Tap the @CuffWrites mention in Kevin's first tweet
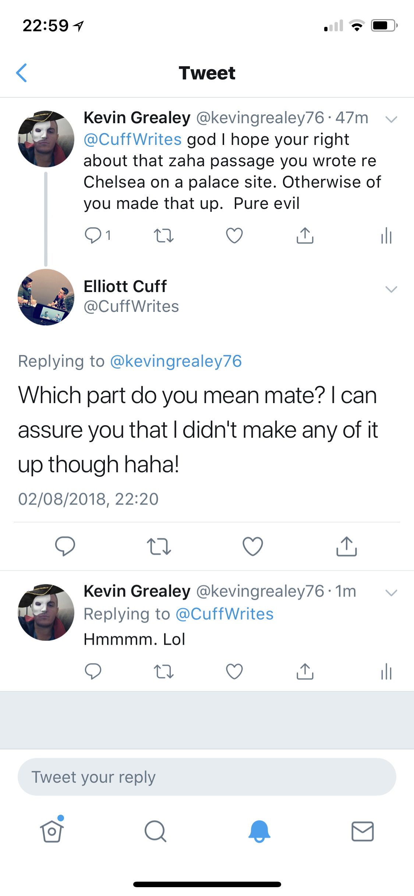This screenshot has height=896, width=414. [132, 140]
